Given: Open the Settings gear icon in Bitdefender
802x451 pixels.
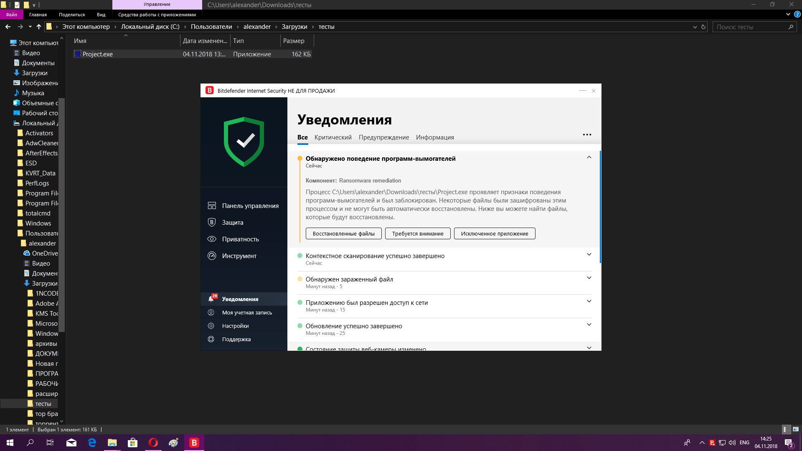Looking at the screenshot, I should coord(211,326).
